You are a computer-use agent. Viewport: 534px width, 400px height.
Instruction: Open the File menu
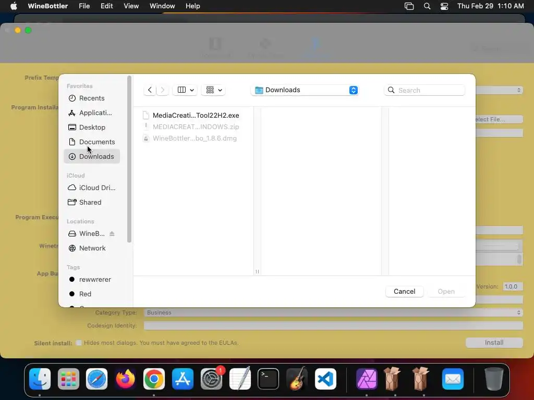click(84, 6)
